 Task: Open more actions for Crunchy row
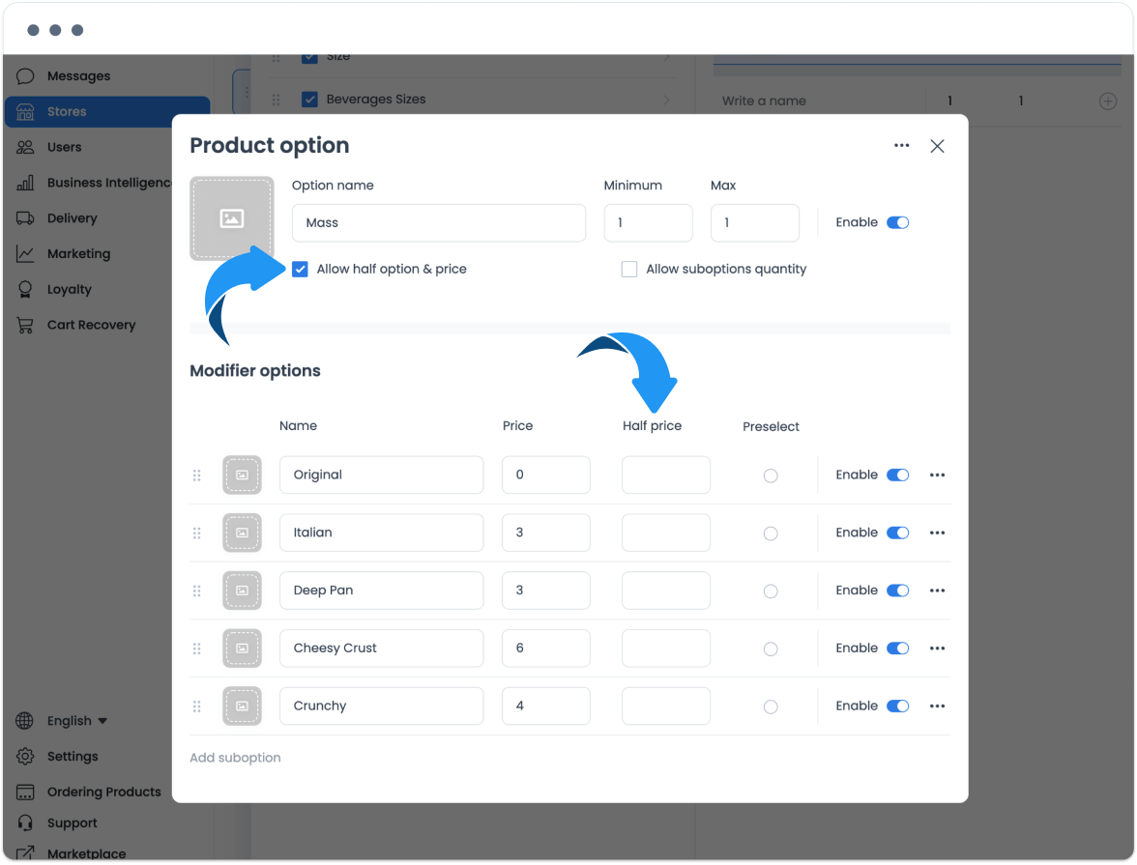click(x=937, y=706)
